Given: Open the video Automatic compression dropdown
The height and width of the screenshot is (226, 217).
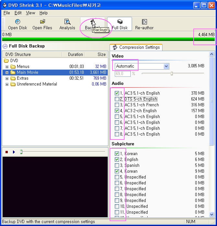Looking at the screenshot, I should tap(166, 66).
